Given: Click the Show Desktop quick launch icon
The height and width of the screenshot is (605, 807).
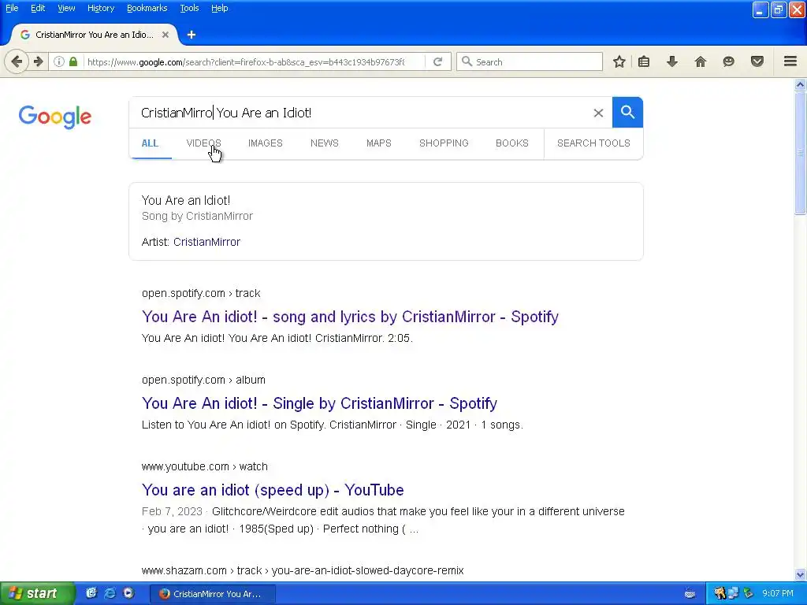Looking at the screenshot, I should tap(91, 593).
